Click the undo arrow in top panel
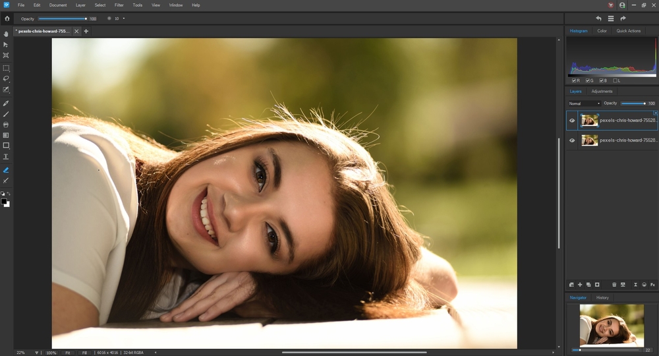This screenshot has height=356, width=659. point(598,18)
